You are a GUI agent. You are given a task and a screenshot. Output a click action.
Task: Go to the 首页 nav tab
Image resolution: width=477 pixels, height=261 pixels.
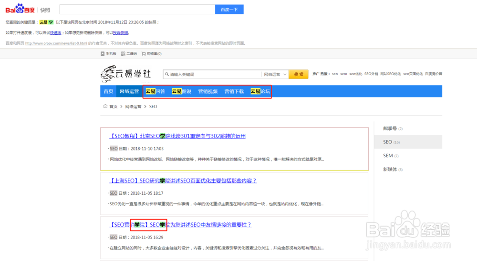click(x=108, y=91)
